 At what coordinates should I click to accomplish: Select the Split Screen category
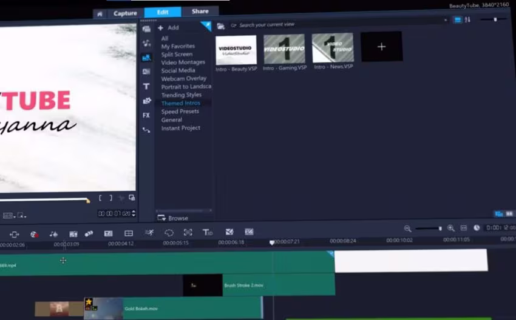177,54
